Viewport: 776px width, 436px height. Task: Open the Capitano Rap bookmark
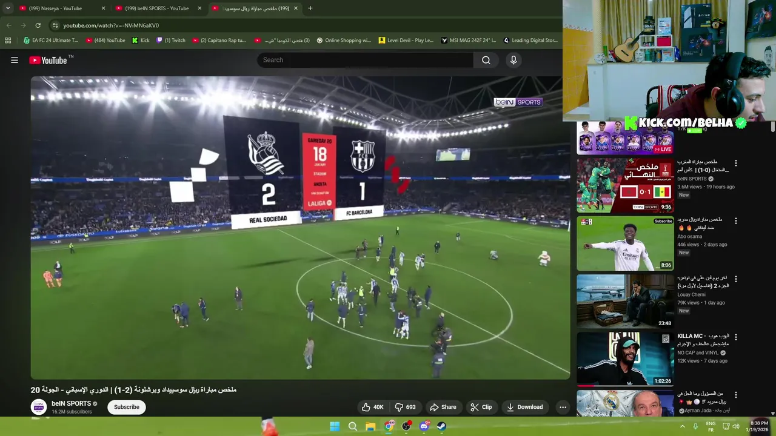219,41
